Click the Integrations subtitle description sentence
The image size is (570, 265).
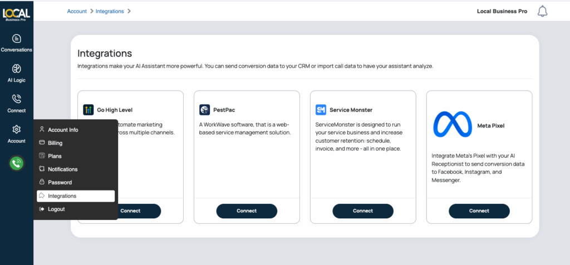(x=255, y=67)
